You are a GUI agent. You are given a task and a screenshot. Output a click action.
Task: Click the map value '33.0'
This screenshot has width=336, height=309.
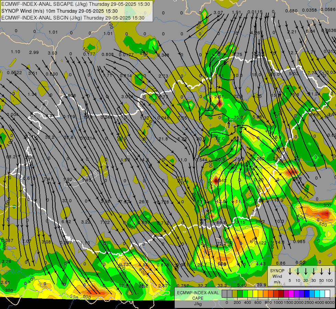point(67,201)
